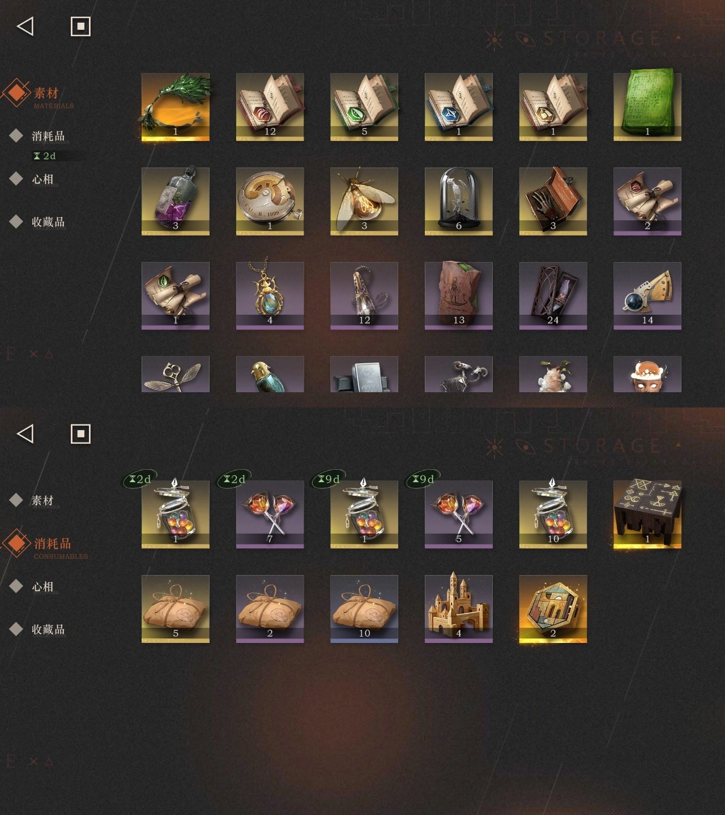
Task: Select the firefly lightbulb item
Action: pyautogui.click(x=364, y=201)
